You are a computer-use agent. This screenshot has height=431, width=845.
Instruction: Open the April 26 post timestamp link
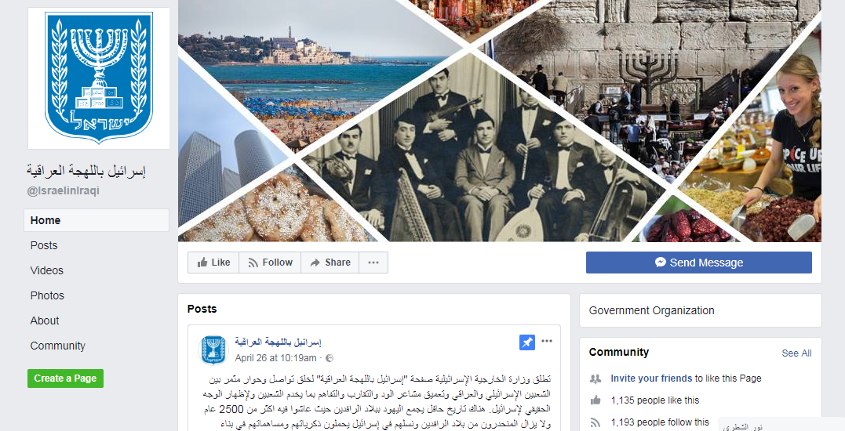point(275,358)
